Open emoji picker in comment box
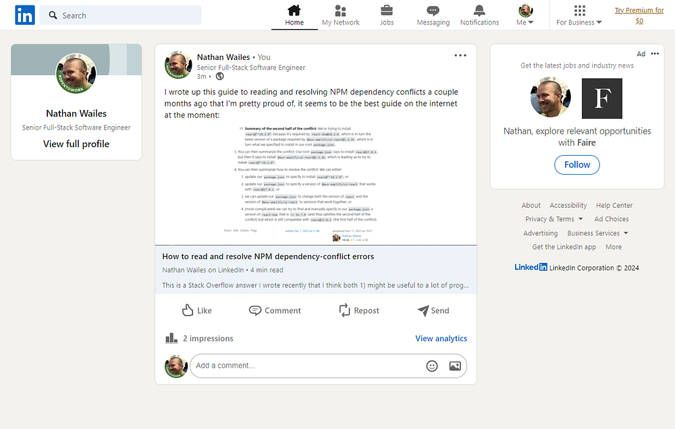 [x=432, y=366]
